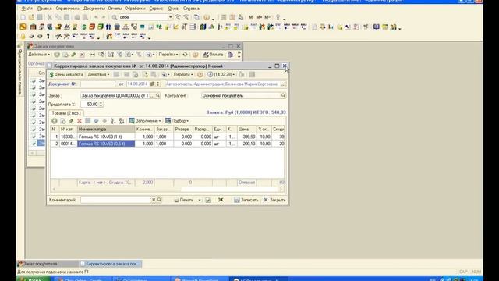The height and width of the screenshot is (281, 499).
Task: Click the add row icon in Товары toolbar
Action: tap(55, 121)
